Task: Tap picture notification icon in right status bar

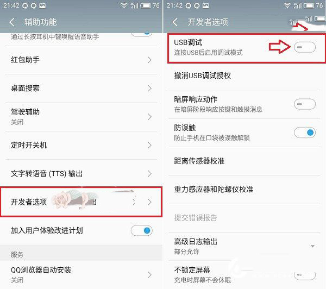Action: pyautogui.click(x=205, y=6)
